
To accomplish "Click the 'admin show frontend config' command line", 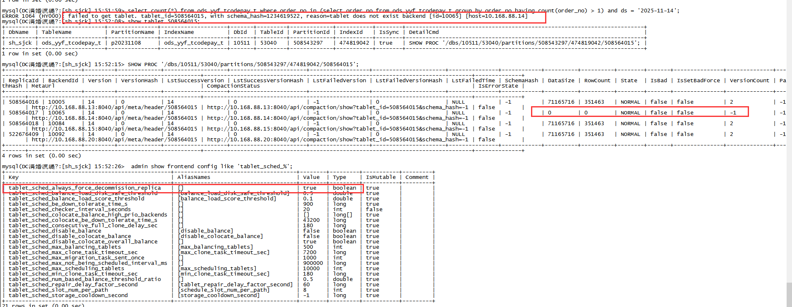I will pyautogui.click(x=211, y=167).
